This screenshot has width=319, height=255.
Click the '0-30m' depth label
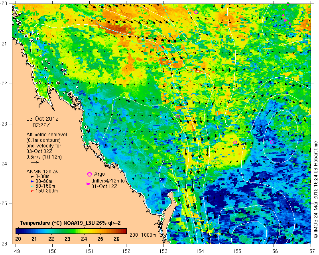point(42,177)
